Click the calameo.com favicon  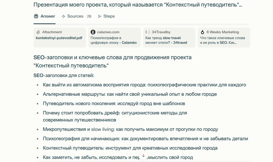click(x=93, y=32)
